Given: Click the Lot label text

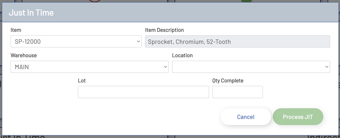Looking at the screenshot, I should coord(82,81).
